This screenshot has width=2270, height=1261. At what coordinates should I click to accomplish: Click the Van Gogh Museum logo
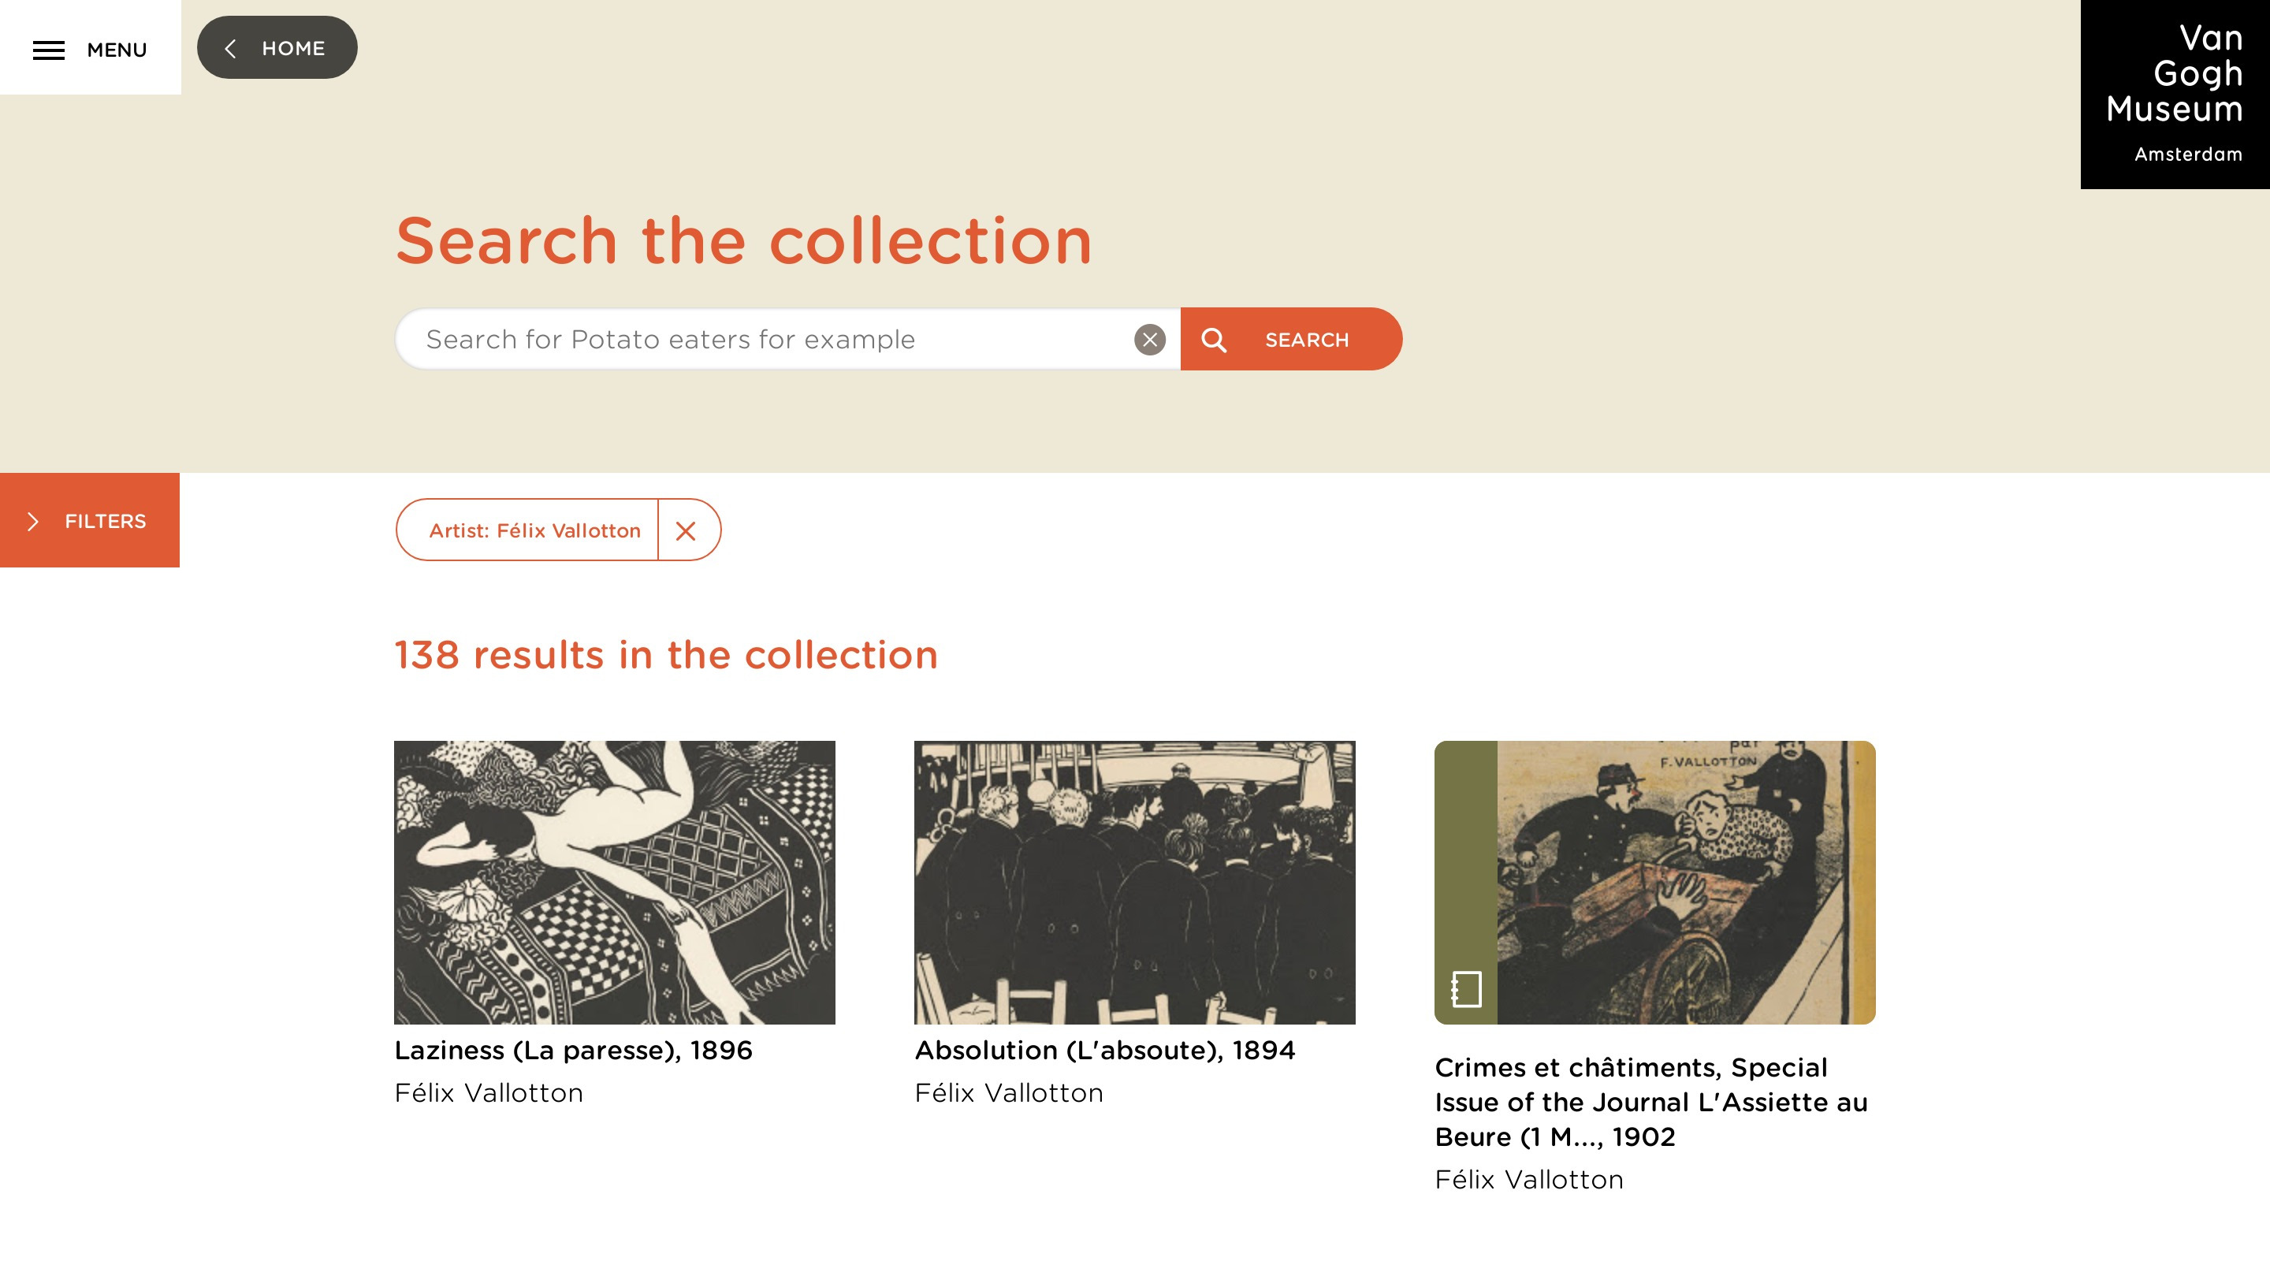2174,94
